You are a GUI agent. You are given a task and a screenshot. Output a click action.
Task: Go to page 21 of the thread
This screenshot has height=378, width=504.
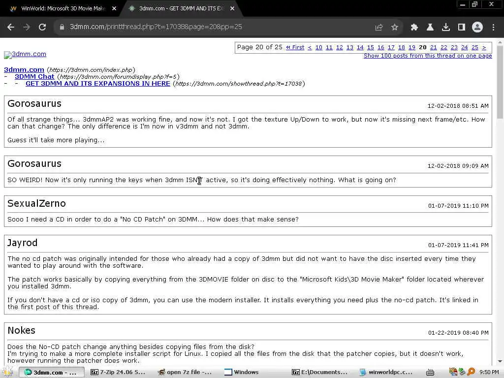click(x=433, y=47)
